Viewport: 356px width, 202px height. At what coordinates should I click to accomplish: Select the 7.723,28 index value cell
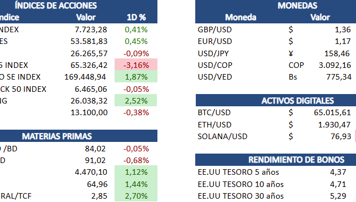tap(91, 29)
